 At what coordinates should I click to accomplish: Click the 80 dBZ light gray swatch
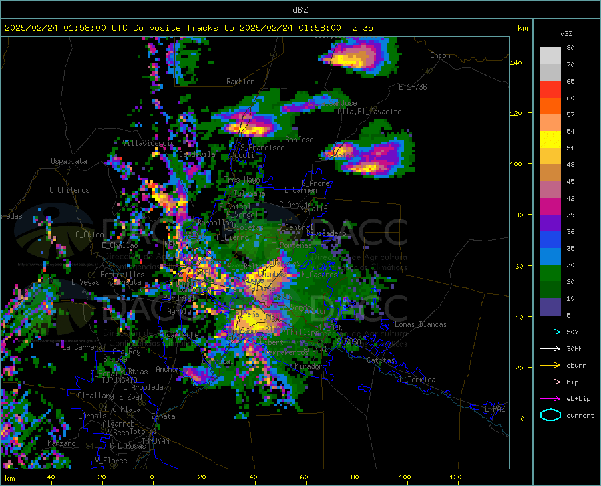click(550, 55)
